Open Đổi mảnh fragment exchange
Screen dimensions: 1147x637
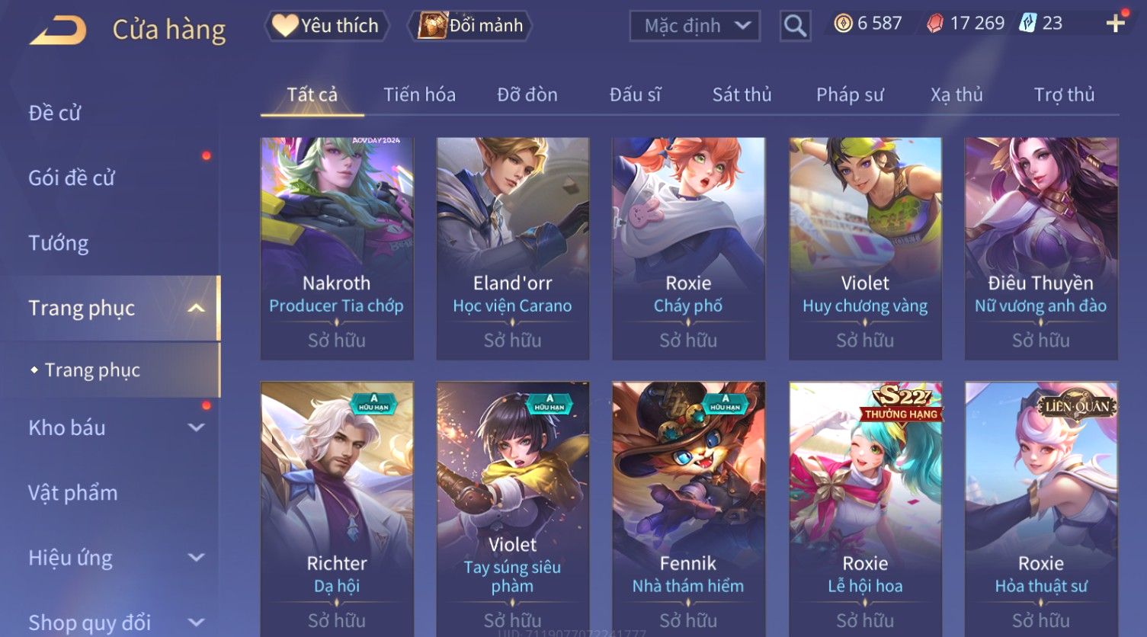(x=469, y=26)
